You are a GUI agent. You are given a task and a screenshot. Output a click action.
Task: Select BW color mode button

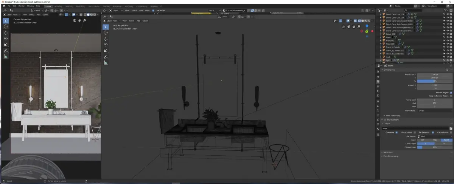(x=423, y=140)
